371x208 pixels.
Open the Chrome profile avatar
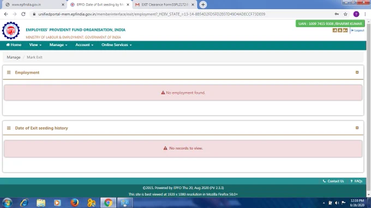coord(356,14)
